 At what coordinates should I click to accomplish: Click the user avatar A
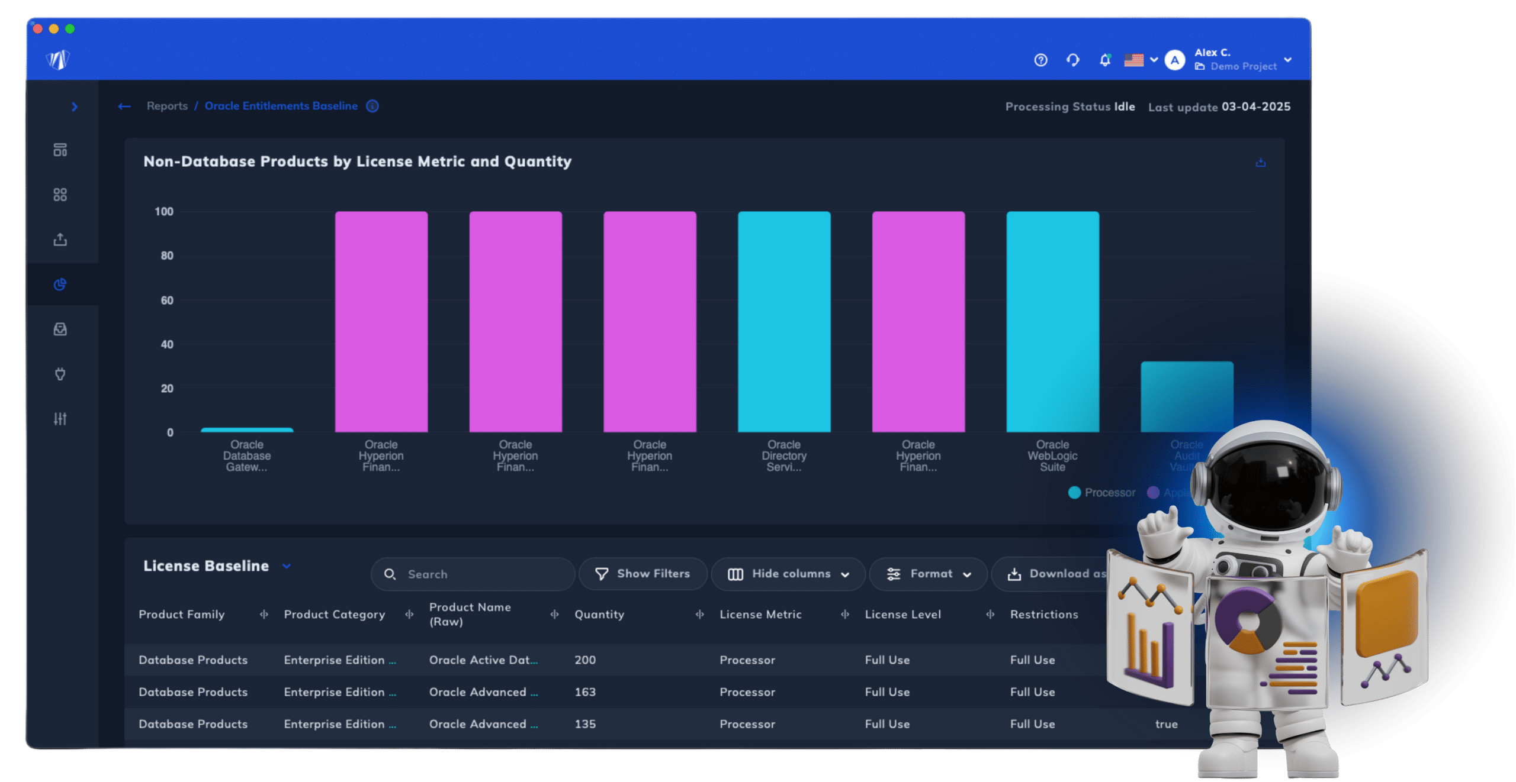1174,60
